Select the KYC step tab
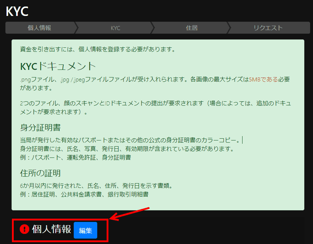Screen dimensions: 313x244 pos(115,28)
